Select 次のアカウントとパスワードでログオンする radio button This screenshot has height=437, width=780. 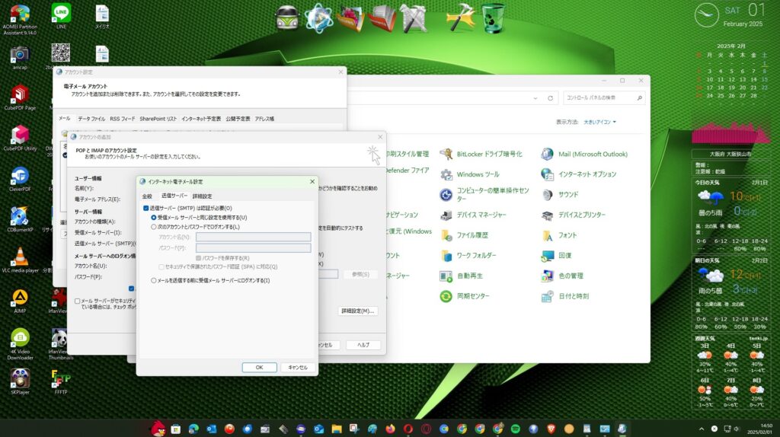154,227
